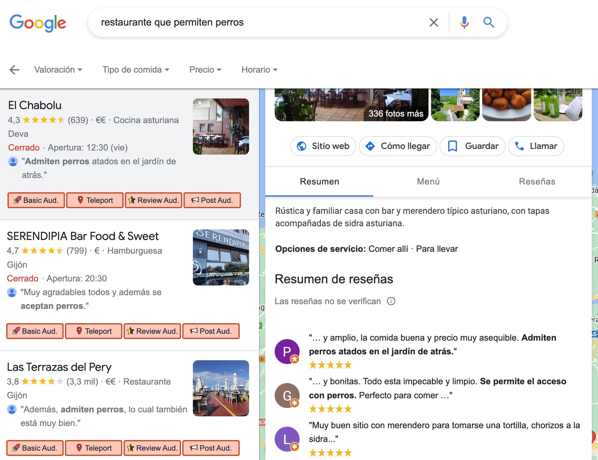
Task: Expand the Valoración filter dropdown
Action: 58,70
